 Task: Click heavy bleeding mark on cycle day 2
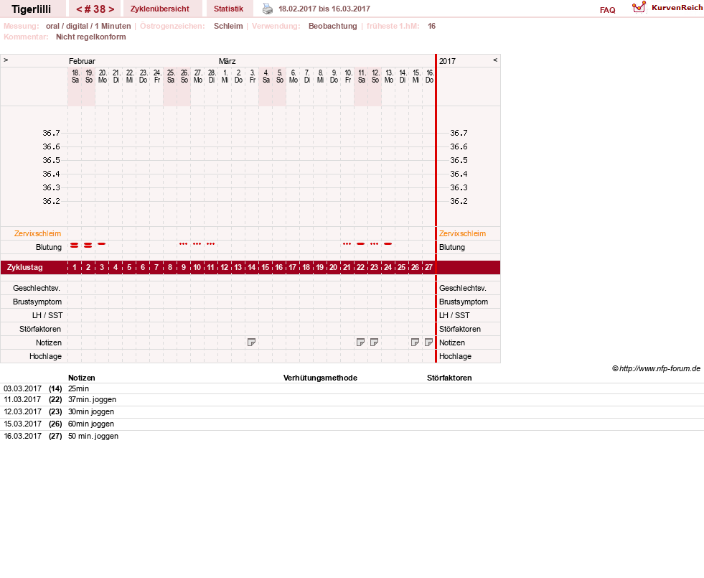[88, 246]
